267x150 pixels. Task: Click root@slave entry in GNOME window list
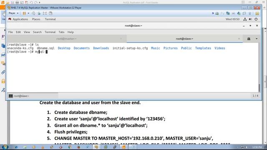(33, 96)
